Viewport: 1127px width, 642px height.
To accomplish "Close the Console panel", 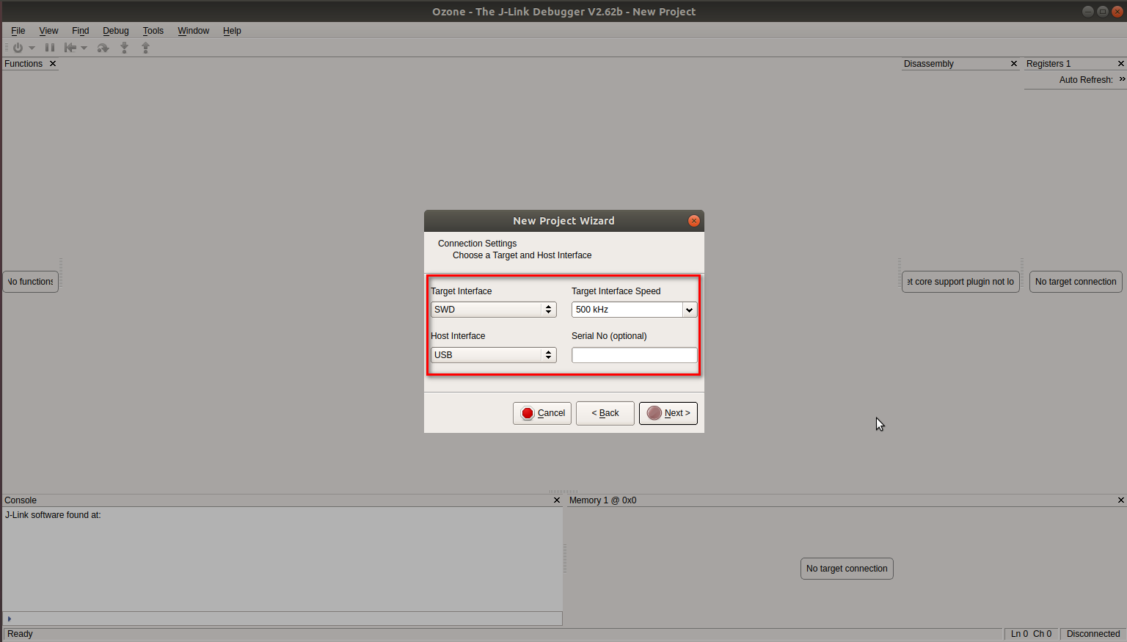I will (557, 500).
